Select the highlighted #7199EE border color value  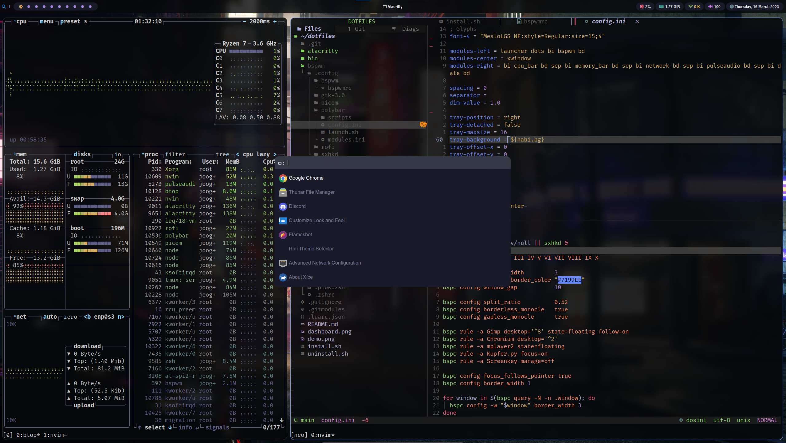569,280
